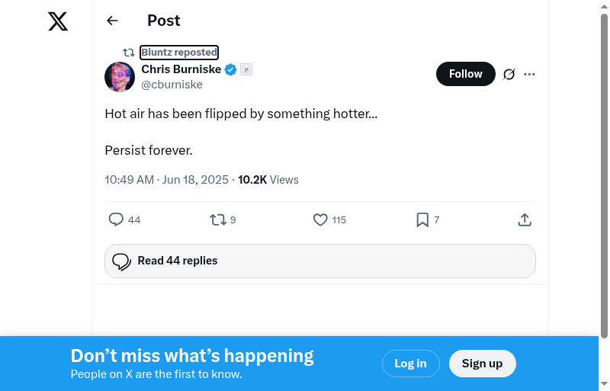Click Chris Burniske's profile avatar
The height and width of the screenshot is (391, 610).
[x=120, y=77]
